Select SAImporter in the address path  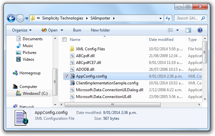pyautogui.click(x=100, y=18)
